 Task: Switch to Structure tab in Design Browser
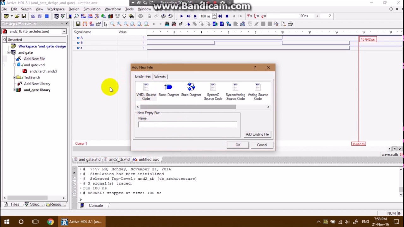click(x=34, y=204)
